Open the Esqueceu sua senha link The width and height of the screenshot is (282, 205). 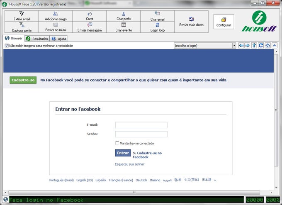129,164
